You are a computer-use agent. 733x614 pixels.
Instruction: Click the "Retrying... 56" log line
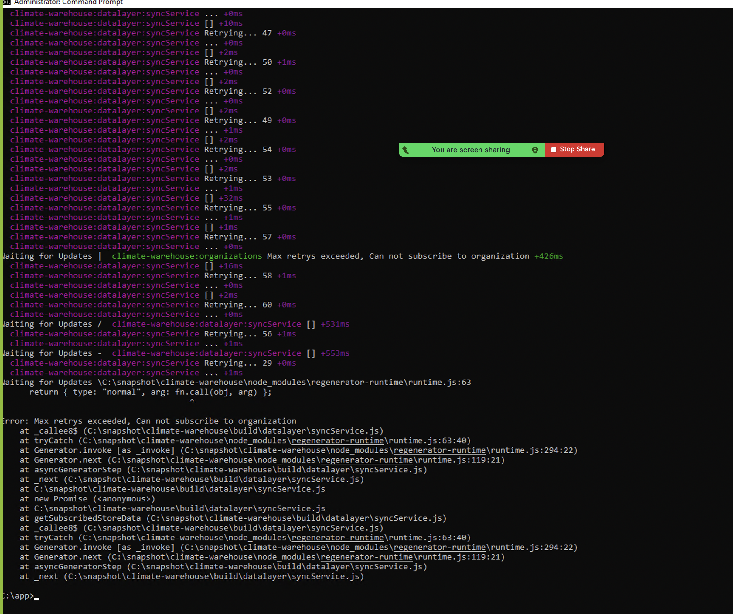[x=153, y=334]
